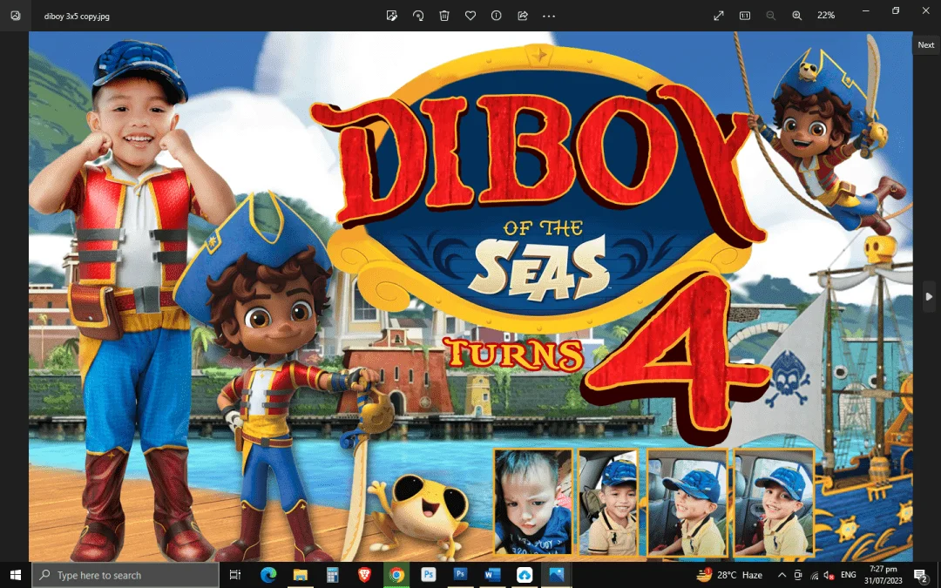
Task: Open the See more three-dots menu
Action: [x=549, y=16]
